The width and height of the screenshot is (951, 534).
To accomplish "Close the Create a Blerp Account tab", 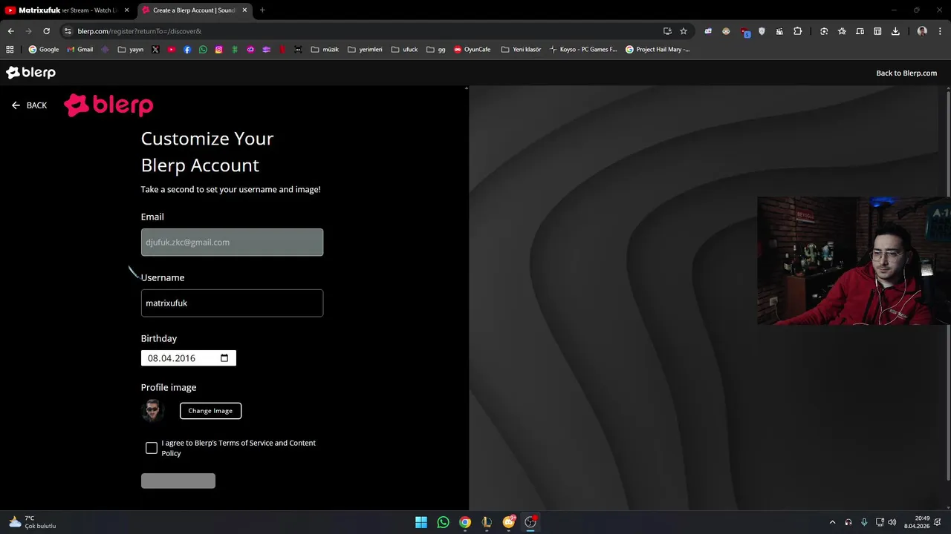I will click(244, 10).
